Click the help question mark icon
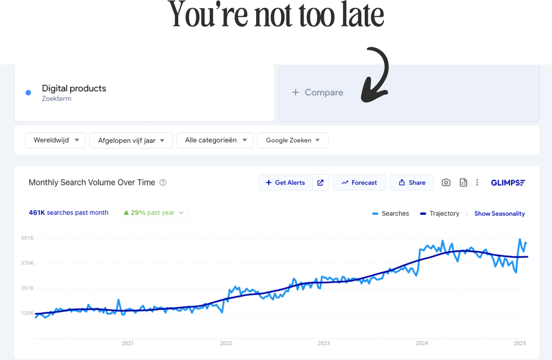Image resolution: width=552 pixels, height=360 pixels. coord(163,183)
